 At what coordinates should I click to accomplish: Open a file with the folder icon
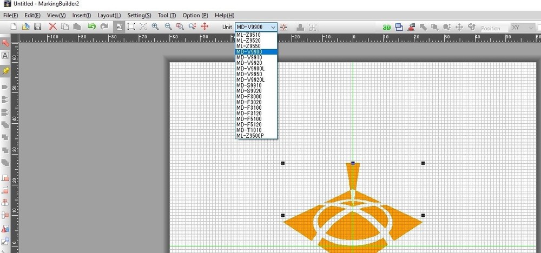(x=25, y=27)
